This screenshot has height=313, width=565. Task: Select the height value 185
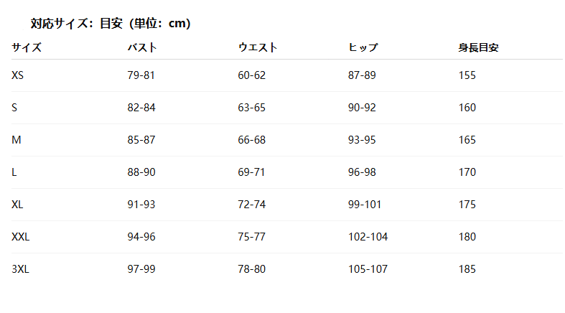tap(467, 269)
